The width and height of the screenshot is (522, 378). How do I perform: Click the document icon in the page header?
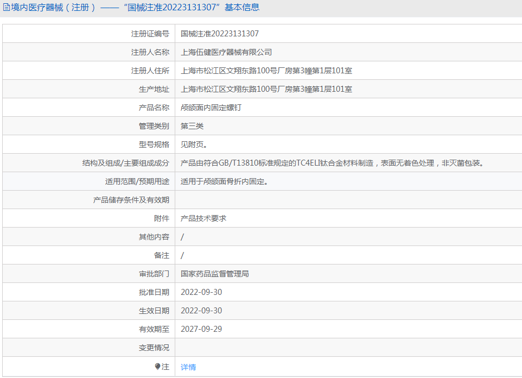point(7,8)
